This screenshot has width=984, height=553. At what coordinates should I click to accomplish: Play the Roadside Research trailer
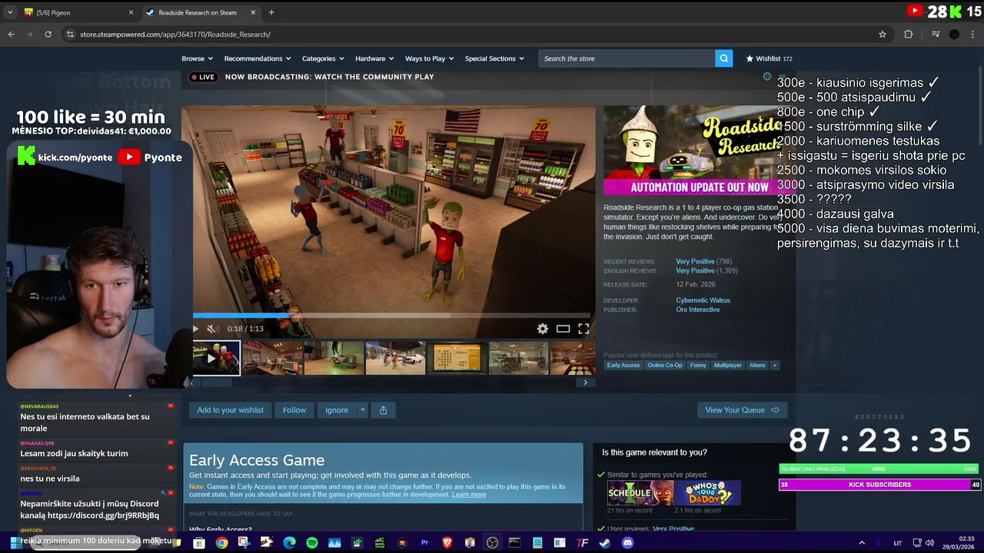(x=195, y=329)
